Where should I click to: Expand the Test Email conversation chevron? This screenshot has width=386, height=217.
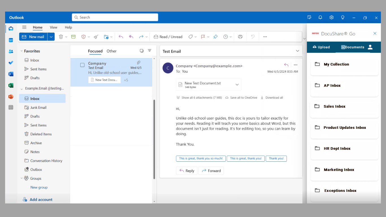[298, 51]
